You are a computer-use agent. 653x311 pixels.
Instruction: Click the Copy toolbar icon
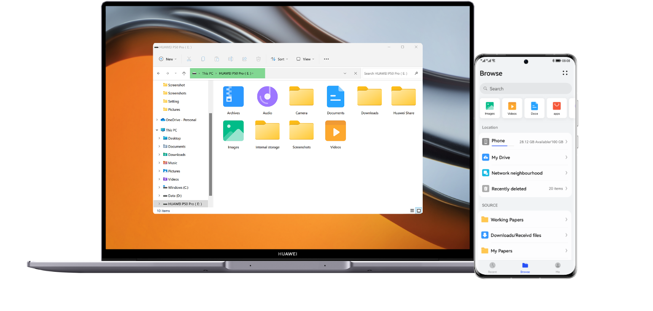[x=203, y=59]
